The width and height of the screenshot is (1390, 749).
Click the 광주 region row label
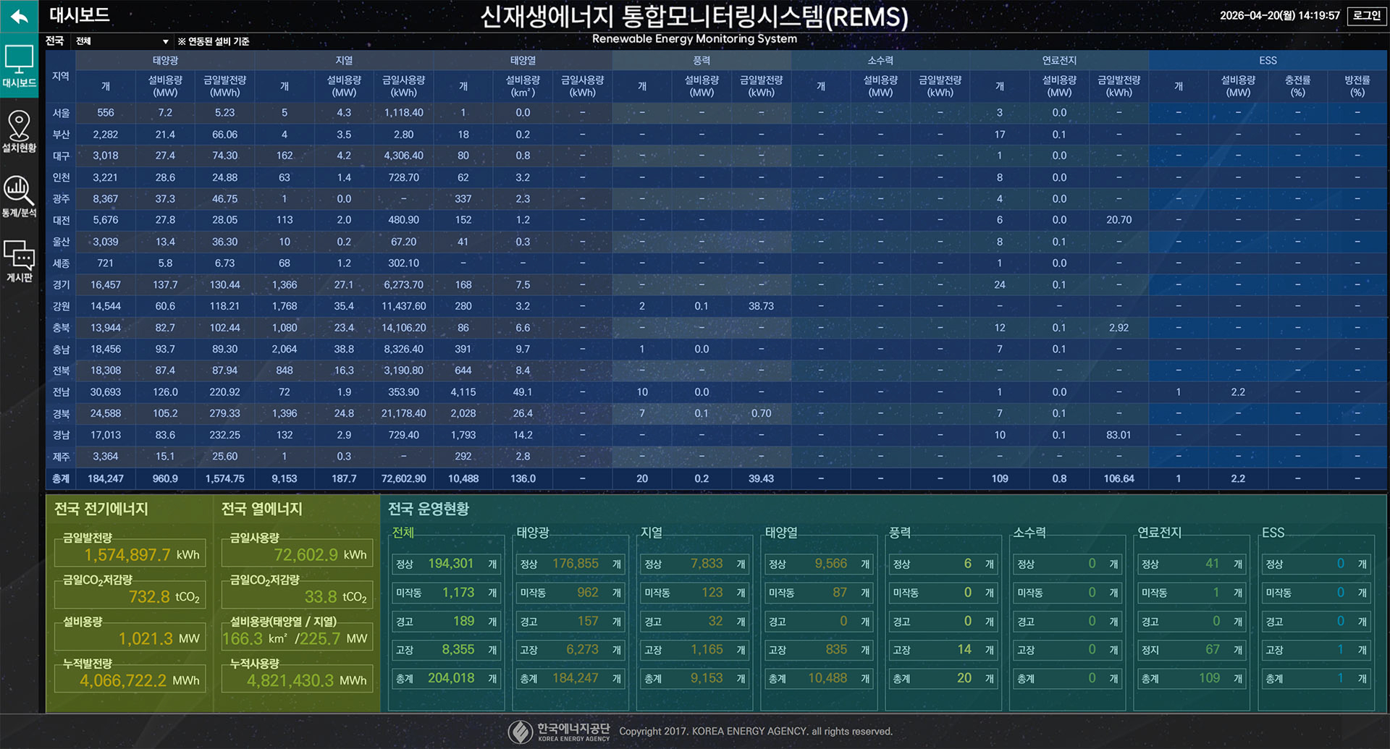tap(61, 199)
